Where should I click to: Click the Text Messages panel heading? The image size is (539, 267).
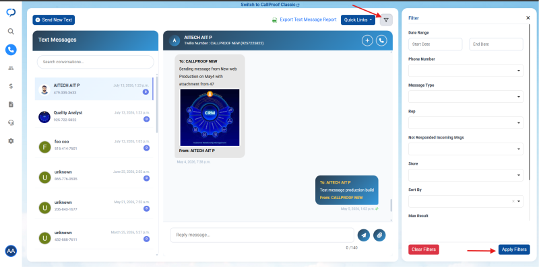tap(57, 40)
